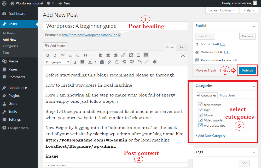
Task: Choose text color A icon
Action: click(x=90, y=62)
